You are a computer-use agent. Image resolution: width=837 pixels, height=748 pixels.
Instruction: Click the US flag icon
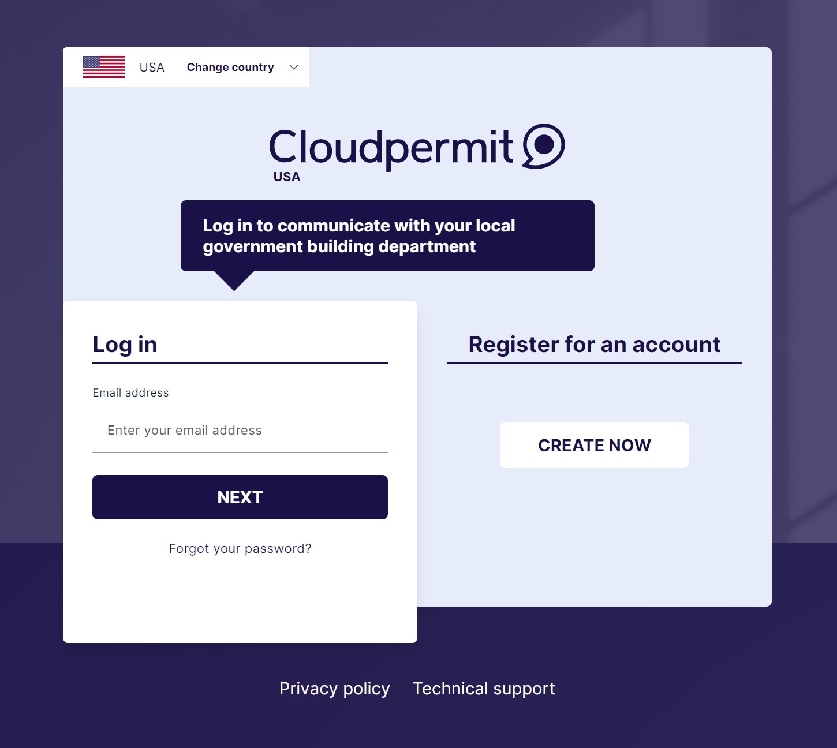pos(104,67)
